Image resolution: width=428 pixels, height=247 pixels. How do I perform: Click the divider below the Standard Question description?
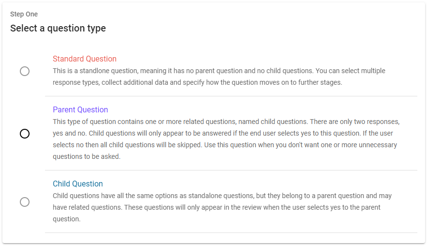(231, 96)
